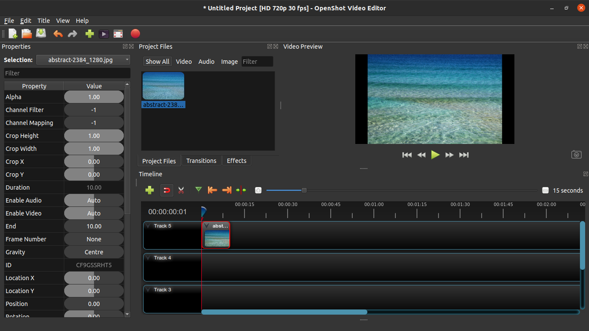The width and height of the screenshot is (589, 331).
Task: Import files into the project
Action: (x=89, y=33)
